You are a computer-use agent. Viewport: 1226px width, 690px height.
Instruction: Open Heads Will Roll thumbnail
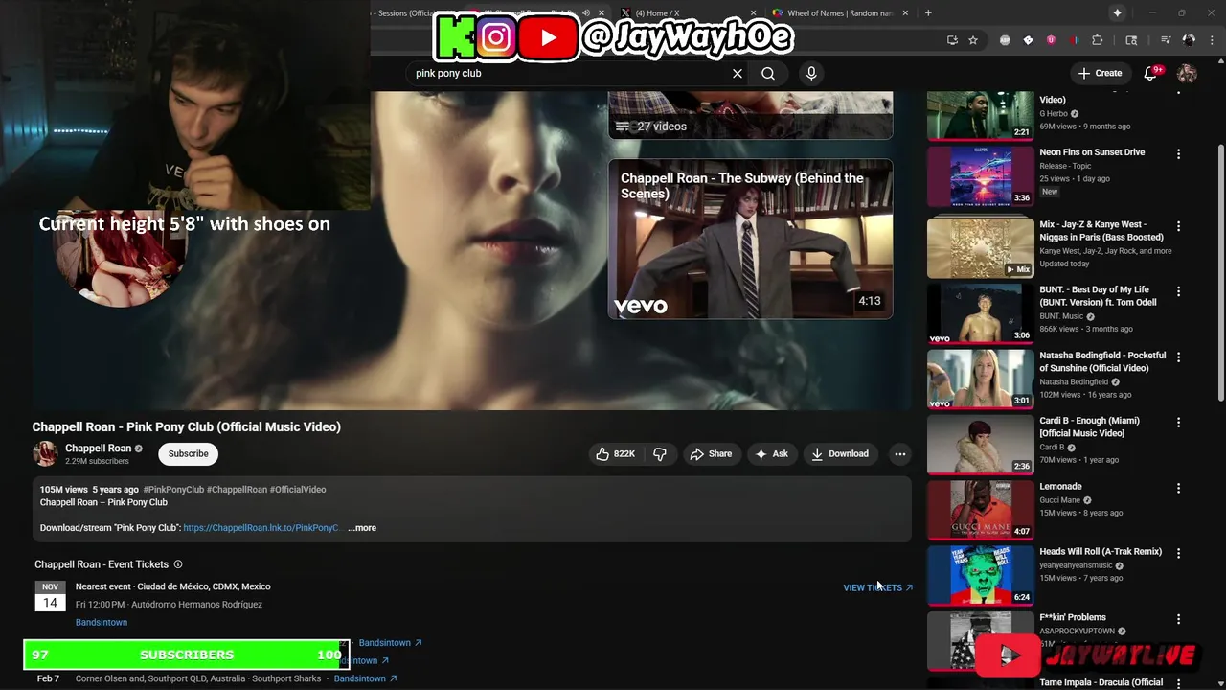[x=981, y=575]
